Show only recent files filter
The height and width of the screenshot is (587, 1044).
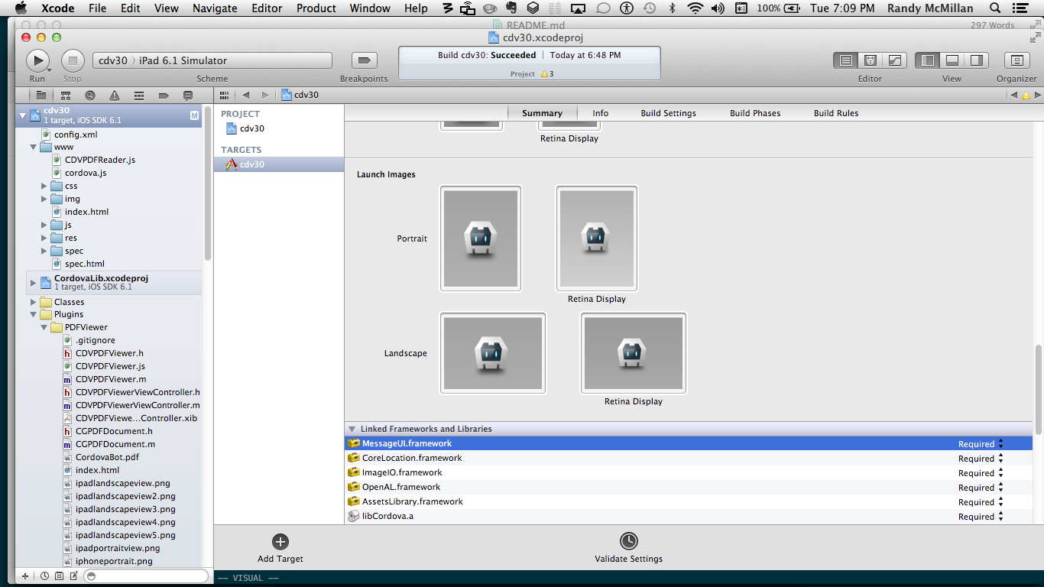pos(45,576)
